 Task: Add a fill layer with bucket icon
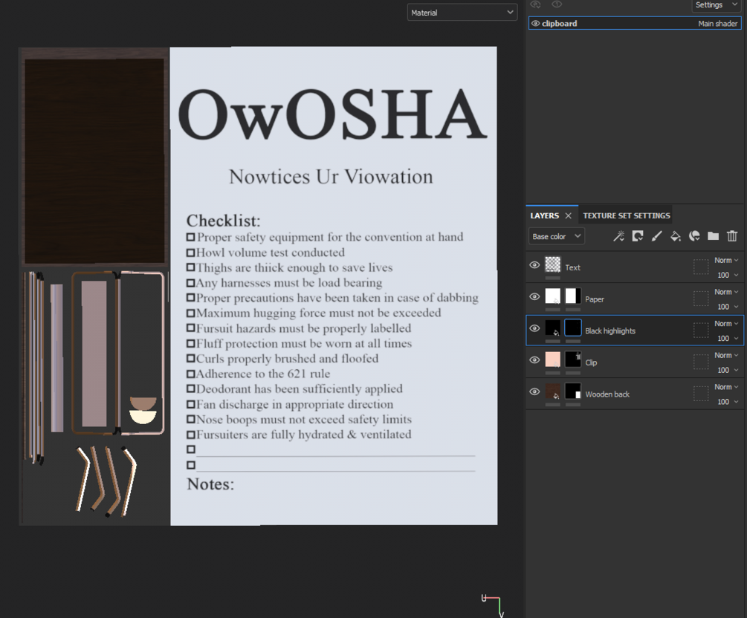coord(676,236)
